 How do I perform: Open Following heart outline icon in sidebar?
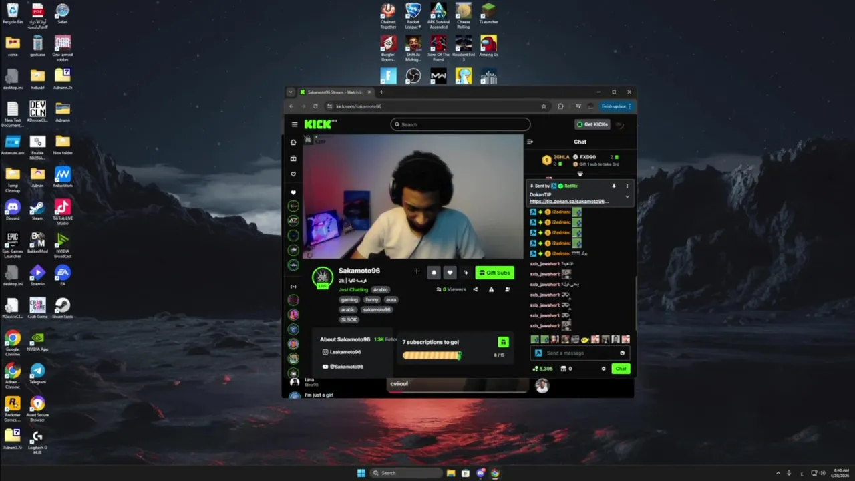tap(293, 174)
